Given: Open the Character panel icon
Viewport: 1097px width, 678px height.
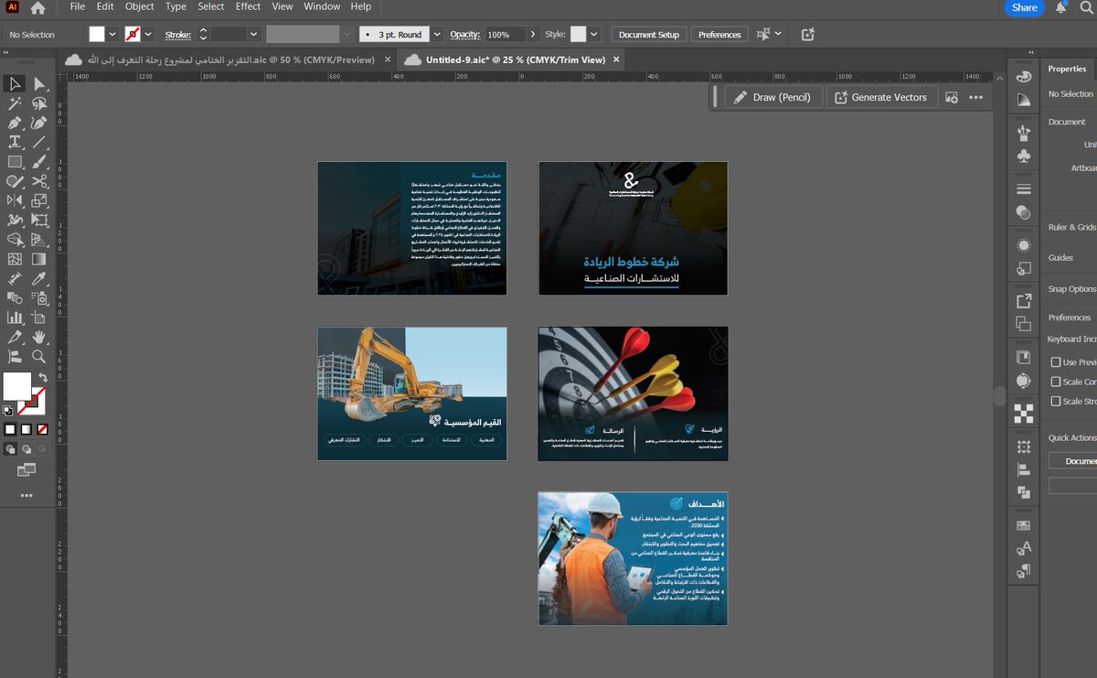Looking at the screenshot, I should (x=1023, y=548).
